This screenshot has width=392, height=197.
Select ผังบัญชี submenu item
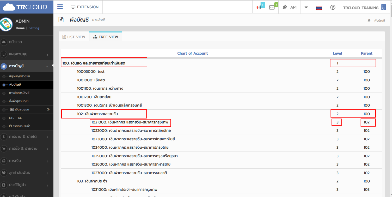click(x=15, y=84)
